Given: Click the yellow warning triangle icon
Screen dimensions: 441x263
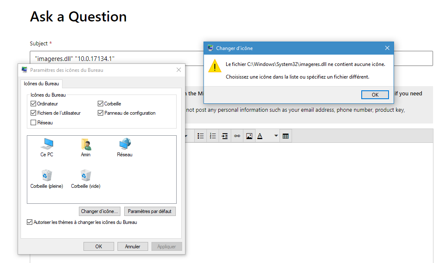Looking at the screenshot, I should (x=214, y=66).
